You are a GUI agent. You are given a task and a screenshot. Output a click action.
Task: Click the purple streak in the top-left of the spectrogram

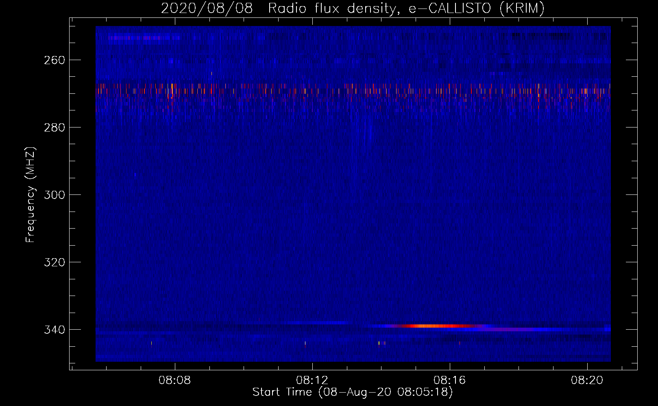(x=144, y=38)
